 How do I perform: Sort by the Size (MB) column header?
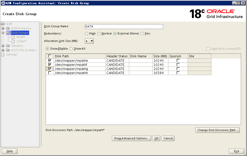click(160, 56)
